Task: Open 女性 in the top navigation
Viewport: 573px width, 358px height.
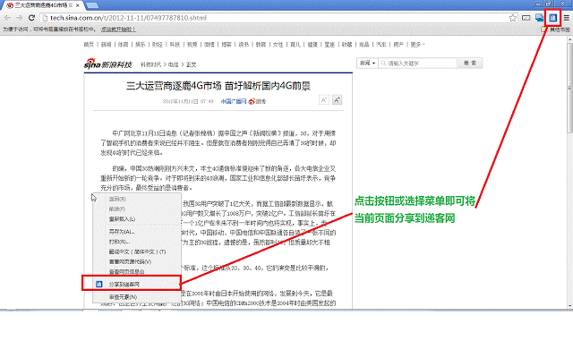Action: pos(278,45)
